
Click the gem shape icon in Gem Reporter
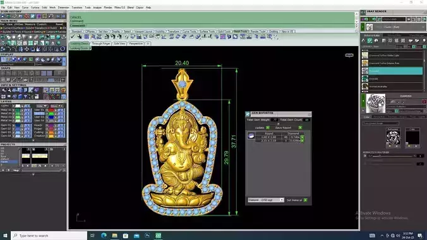[x=251, y=135]
